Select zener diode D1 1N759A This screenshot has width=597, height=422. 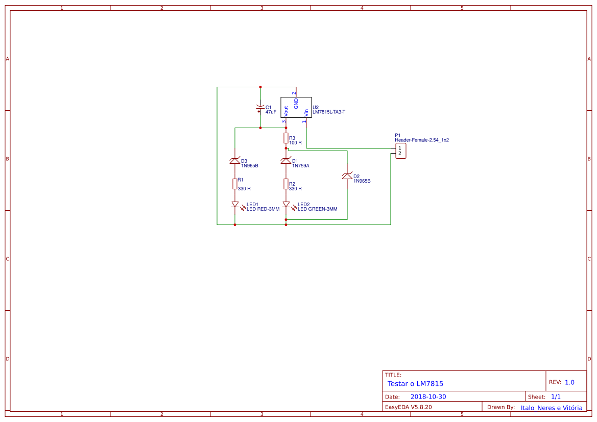[286, 160]
